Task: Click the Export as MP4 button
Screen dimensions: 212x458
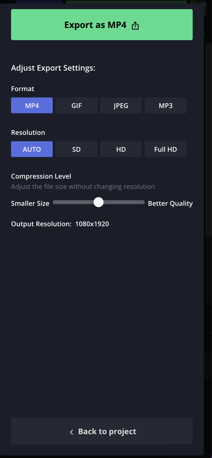Action: [95, 25]
